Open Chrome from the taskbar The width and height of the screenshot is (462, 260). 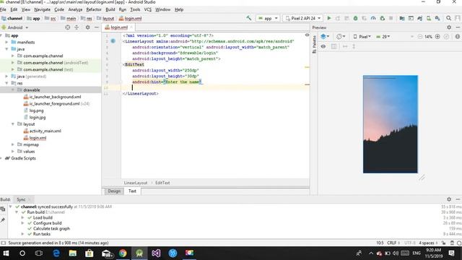123,253
